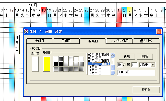Click the 体育の日 holiday name field
The height and width of the screenshot is (101, 166).
click(136, 73)
